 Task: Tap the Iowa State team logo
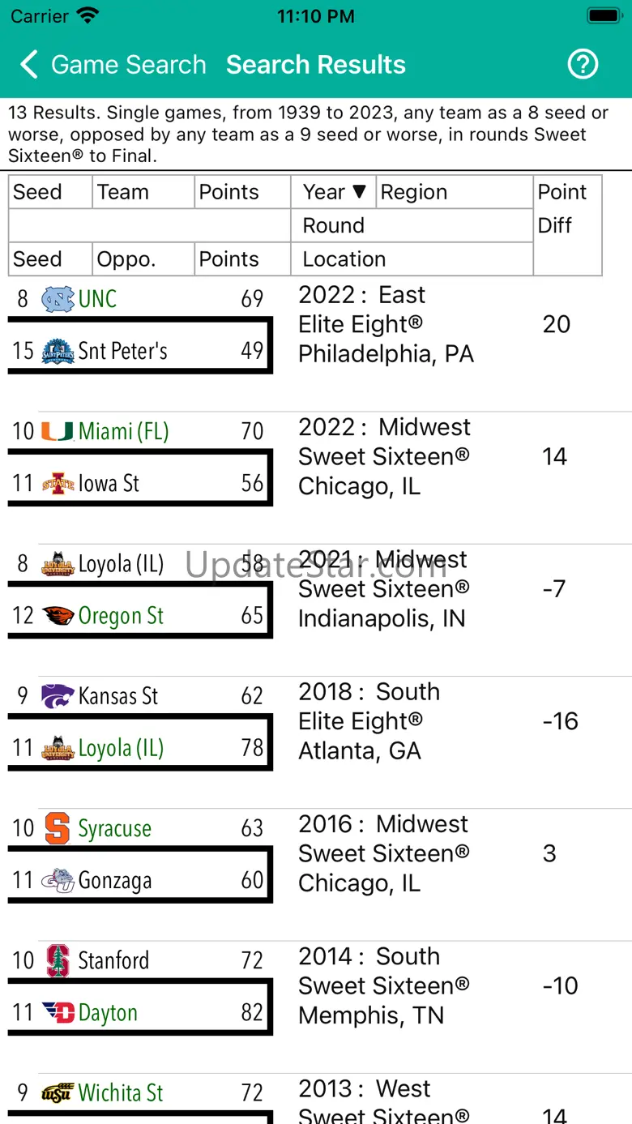point(58,484)
